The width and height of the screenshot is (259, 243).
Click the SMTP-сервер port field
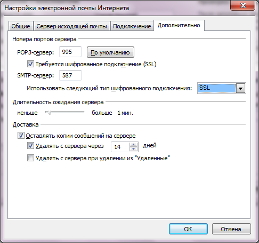pyautogui.click(x=70, y=75)
